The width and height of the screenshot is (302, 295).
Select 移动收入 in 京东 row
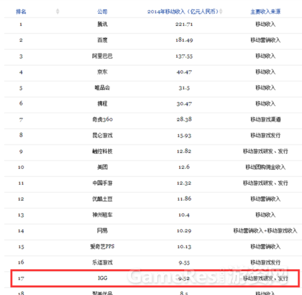(265, 72)
